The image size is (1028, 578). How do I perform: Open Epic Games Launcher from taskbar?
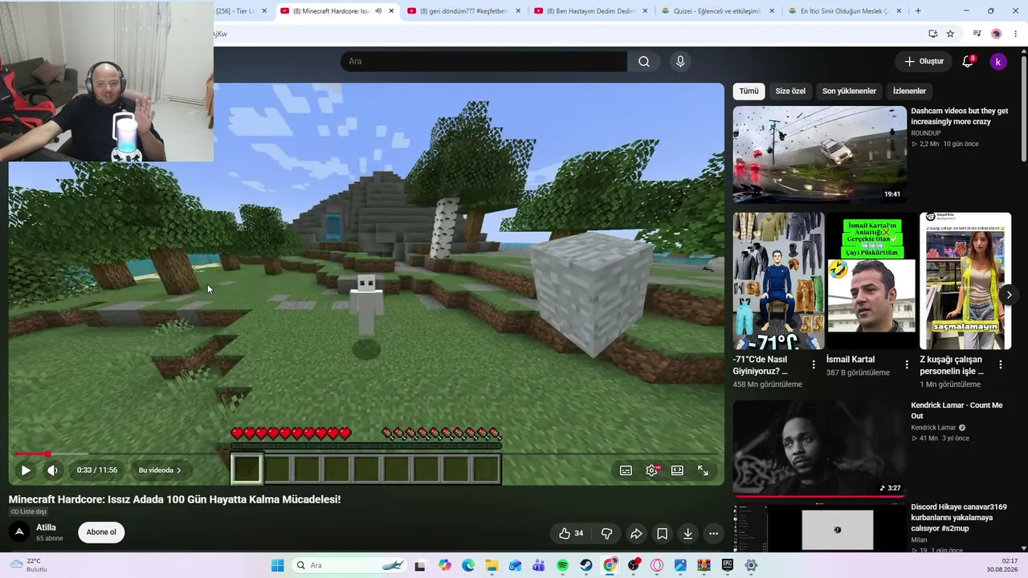click(x=728, y=565)
